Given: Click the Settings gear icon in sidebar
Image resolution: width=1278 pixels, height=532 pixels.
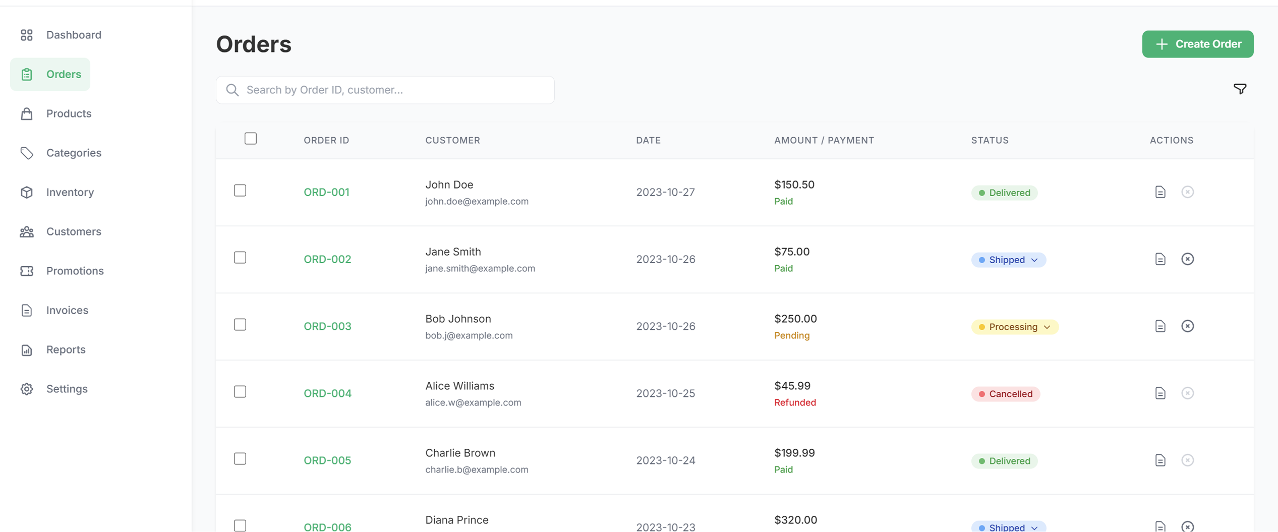Looking at the screenshot, I should point(27,389).
